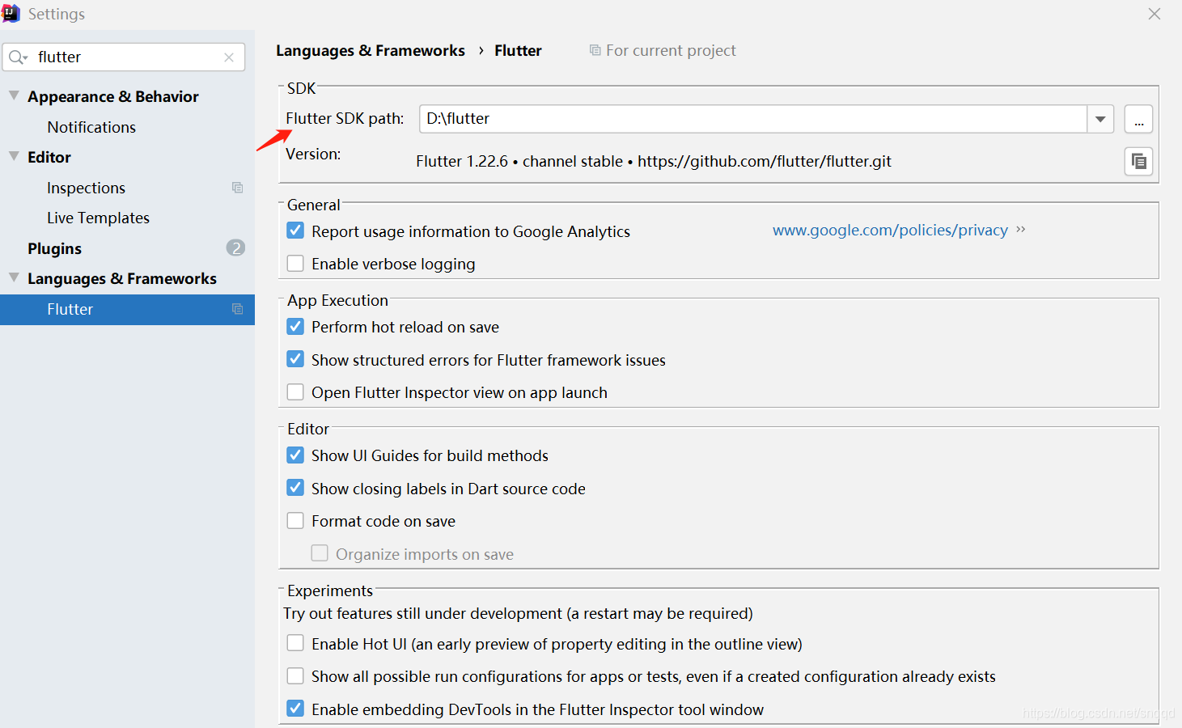
Task: Collapse Appearance & Behavior tree section
Action: (x=14, y=95)
